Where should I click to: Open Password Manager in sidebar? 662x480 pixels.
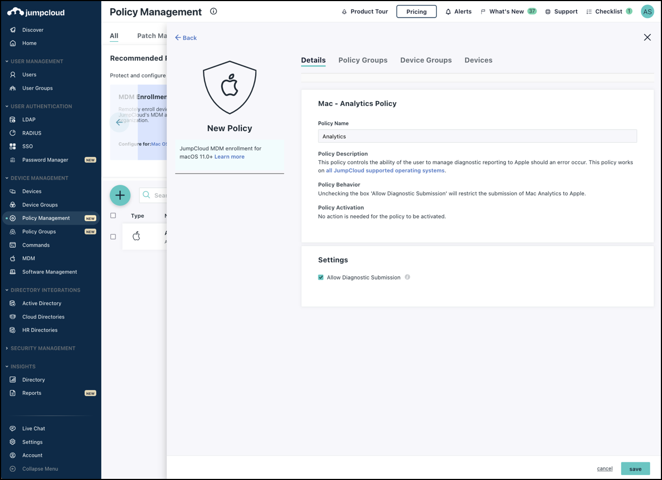(45, 160)
